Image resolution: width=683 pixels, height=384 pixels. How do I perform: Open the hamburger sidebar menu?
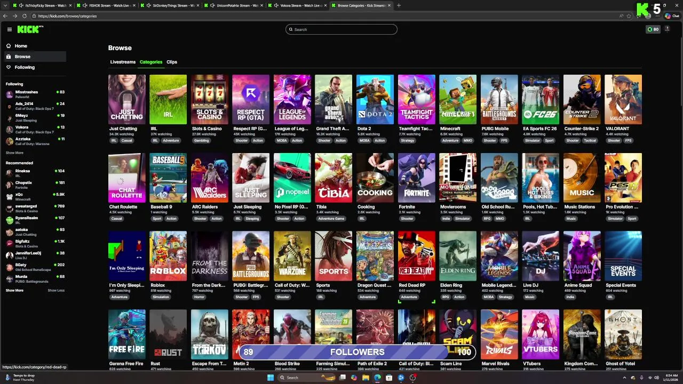tap(9, 29)
